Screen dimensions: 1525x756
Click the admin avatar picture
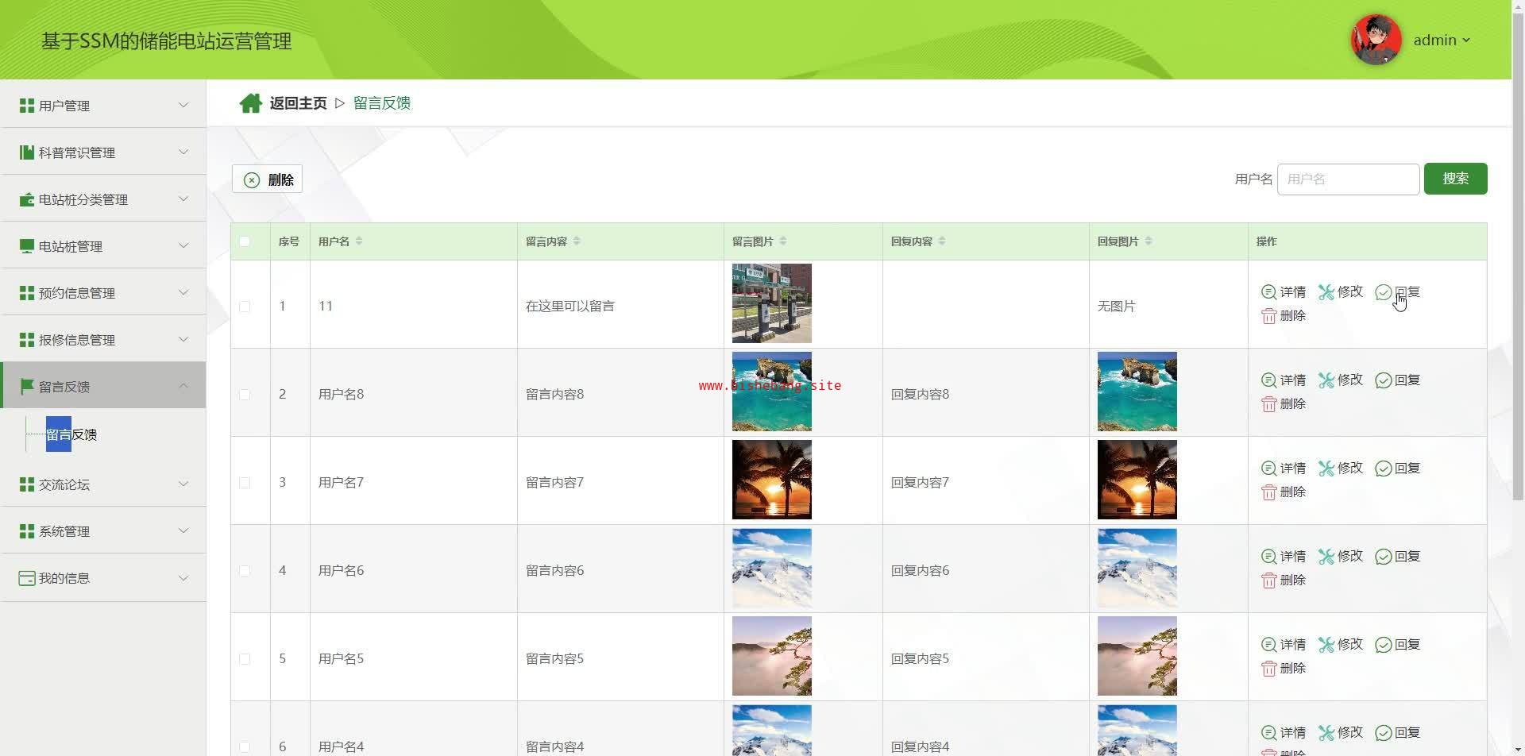tap(1376, 40)
